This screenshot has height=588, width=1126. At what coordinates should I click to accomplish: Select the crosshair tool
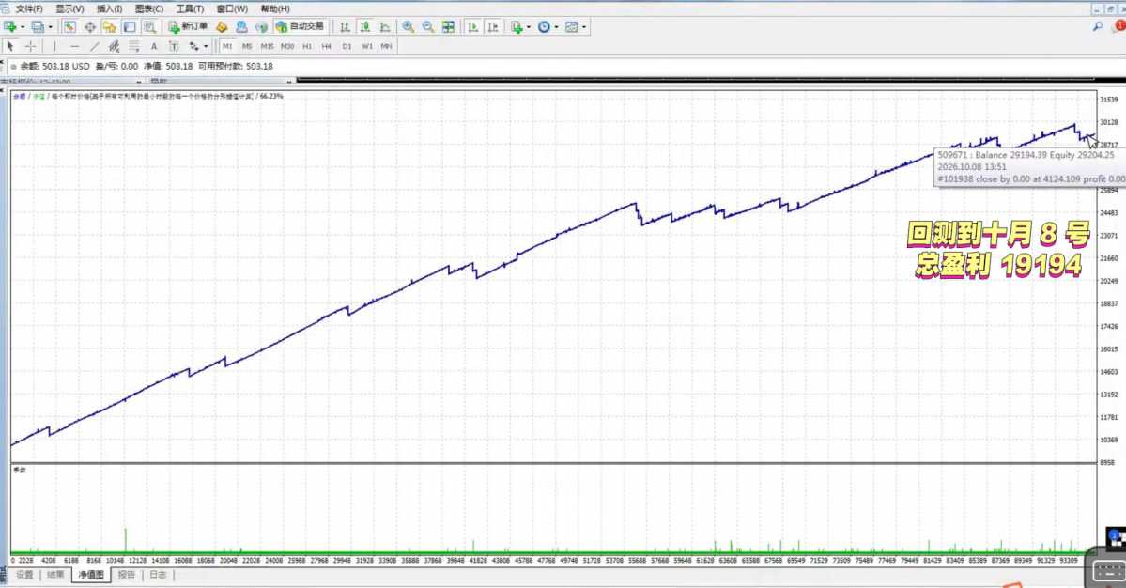click(x=30, y=46)
